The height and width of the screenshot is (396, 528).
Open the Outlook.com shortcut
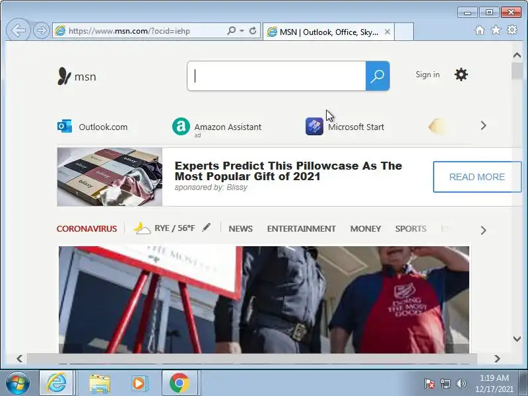[x=103, y=127]
